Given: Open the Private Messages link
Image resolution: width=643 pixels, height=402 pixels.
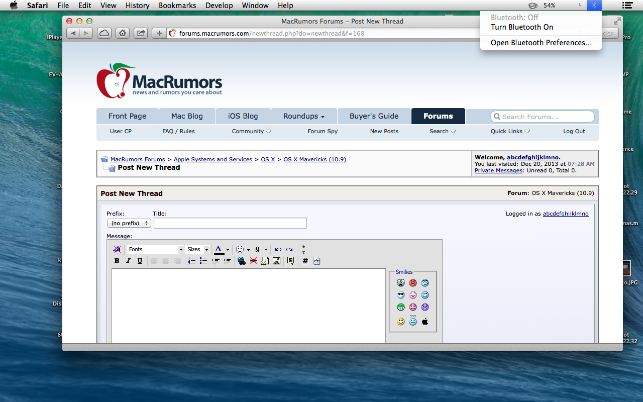Looking at the screenshot, I should 499,170.
